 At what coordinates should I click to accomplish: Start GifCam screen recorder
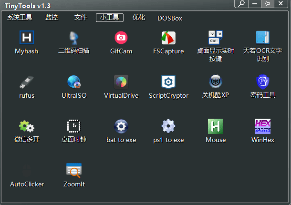coord(121,38)
